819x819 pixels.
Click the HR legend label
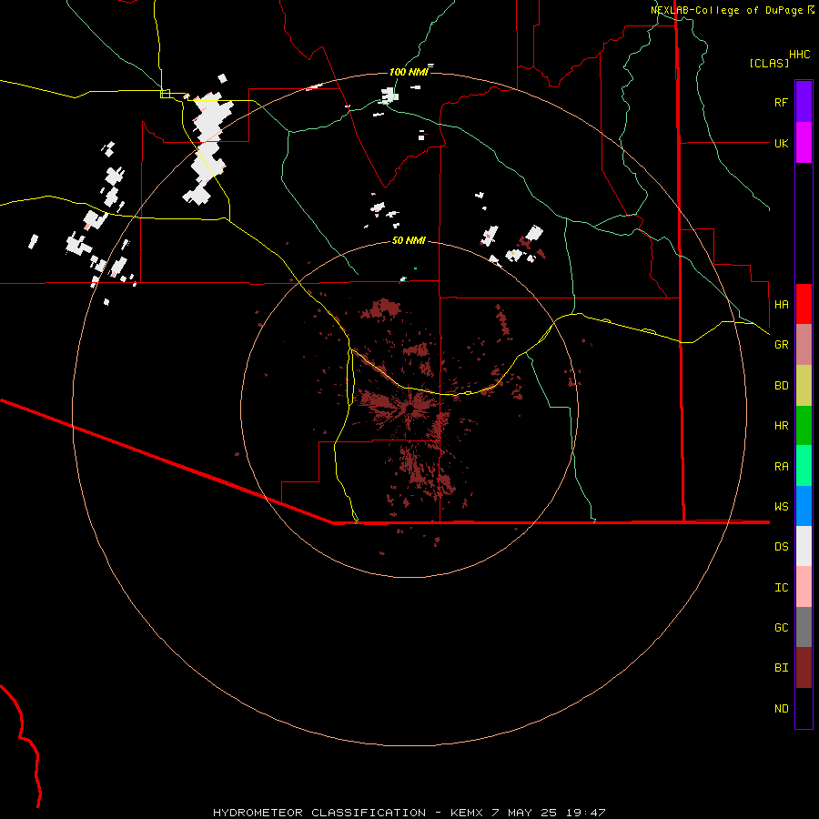pos(782,426)
